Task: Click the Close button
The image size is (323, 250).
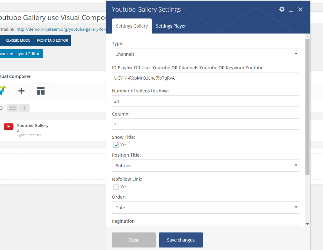Action: click(134, 240)
